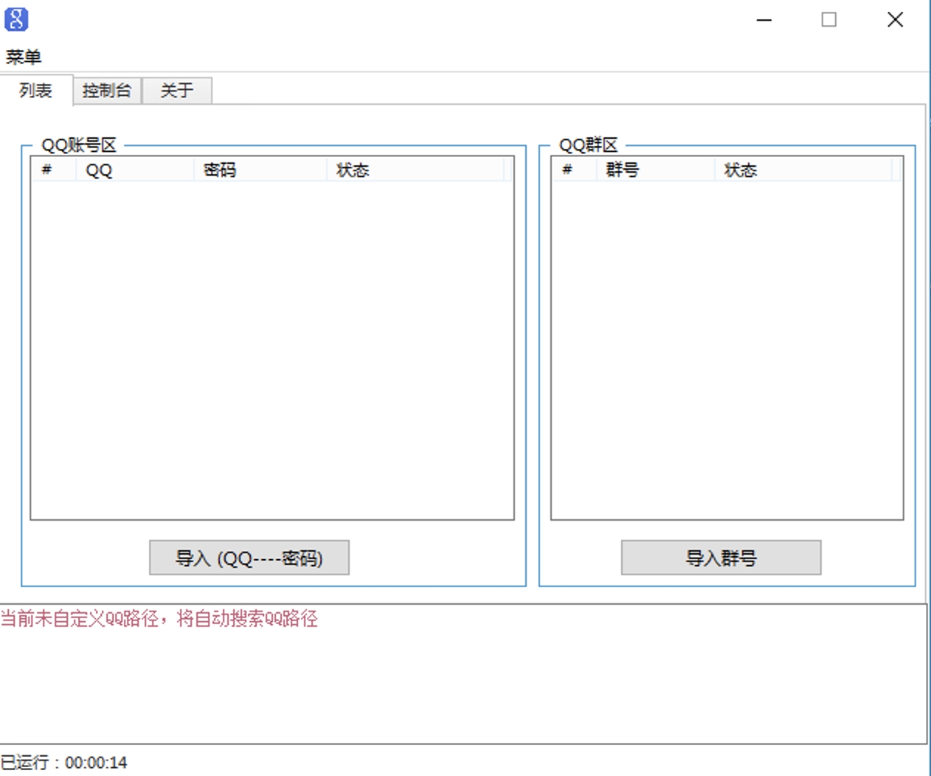931x776 pixels.
Task: Click the 导入群号 button
Action: click(x=721, y=558)
